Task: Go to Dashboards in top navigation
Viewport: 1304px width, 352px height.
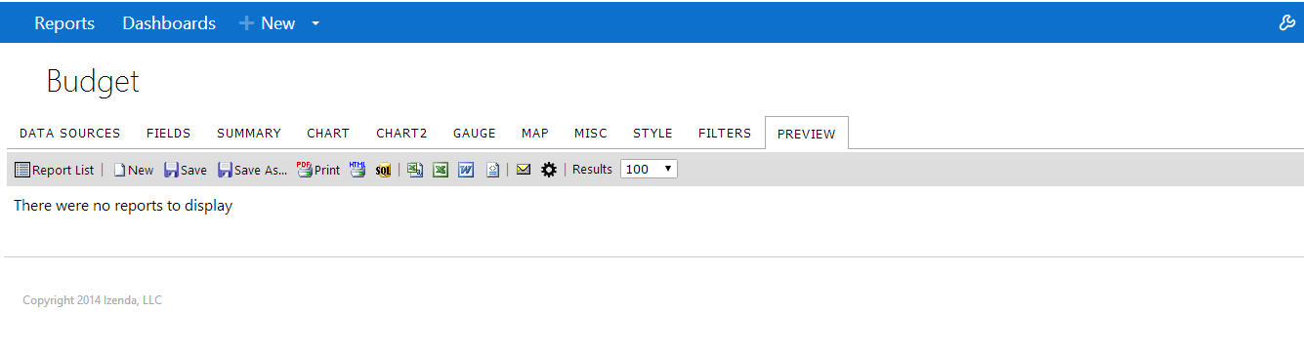Action: pos(169,23)
